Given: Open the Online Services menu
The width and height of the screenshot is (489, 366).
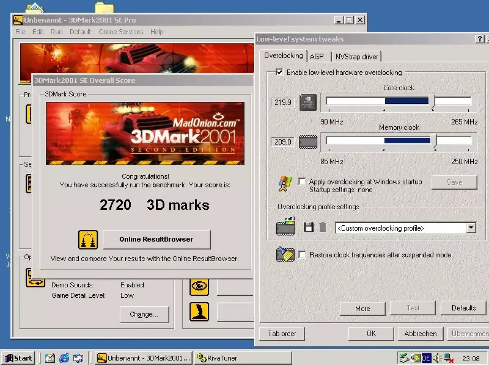Looking at the screenshot, I should pyautogui.click(x=121, y=32).
